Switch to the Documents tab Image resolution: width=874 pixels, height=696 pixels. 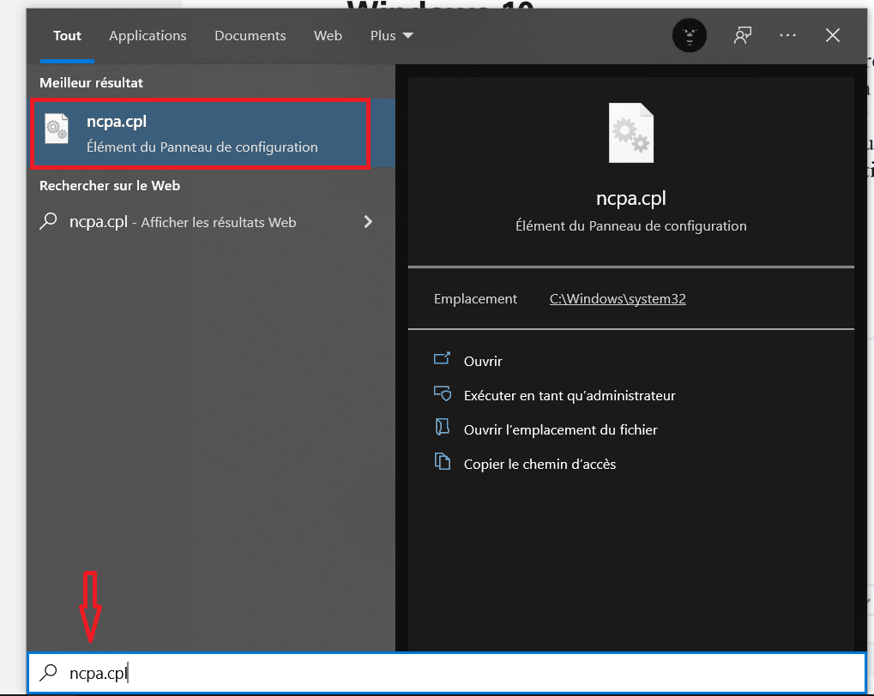point(250,36)
